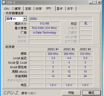Click the JEDEC #3 voltage 1.8 V

tap(85, 85)
